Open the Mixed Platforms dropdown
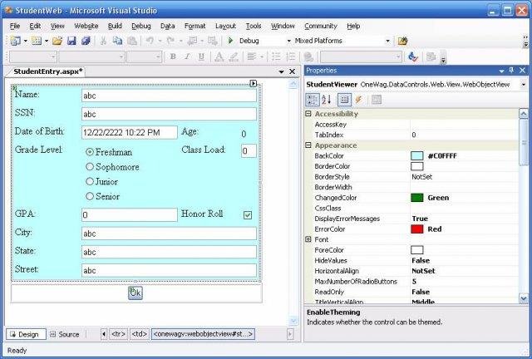The image size is (532, 359). [388, 41]
